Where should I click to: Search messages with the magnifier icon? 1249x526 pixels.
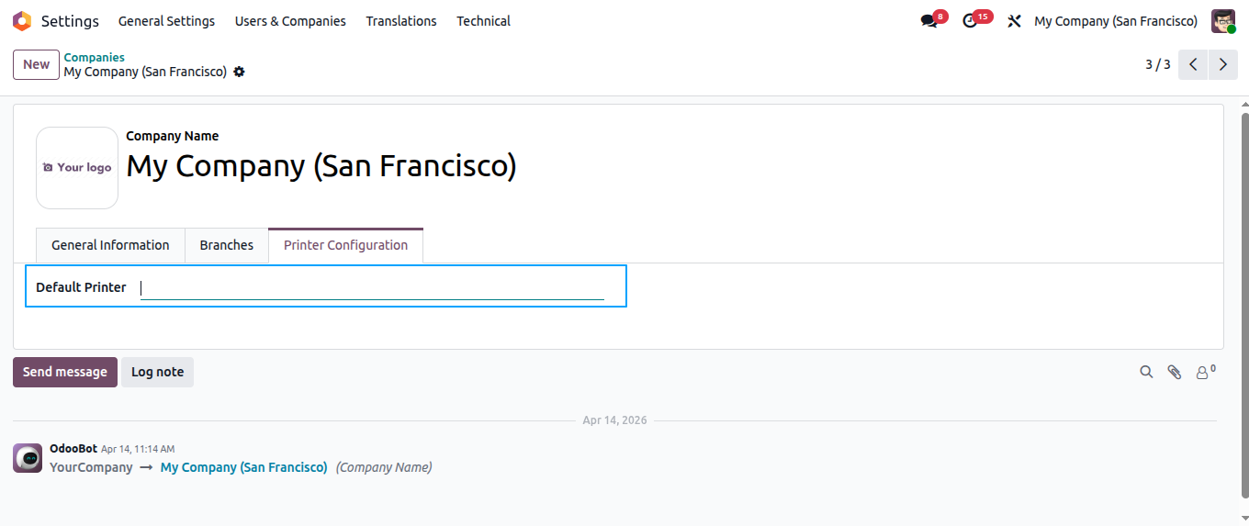tap(1146, 372)
